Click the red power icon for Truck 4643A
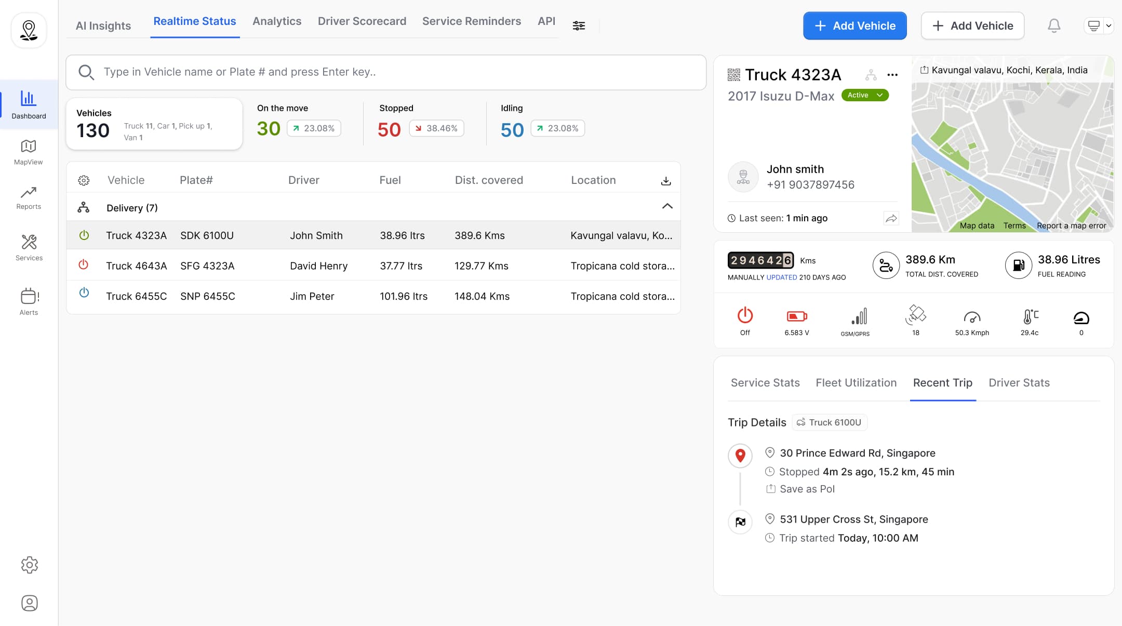The height and width of the screenshot is (626, 1122). (83, 264)
